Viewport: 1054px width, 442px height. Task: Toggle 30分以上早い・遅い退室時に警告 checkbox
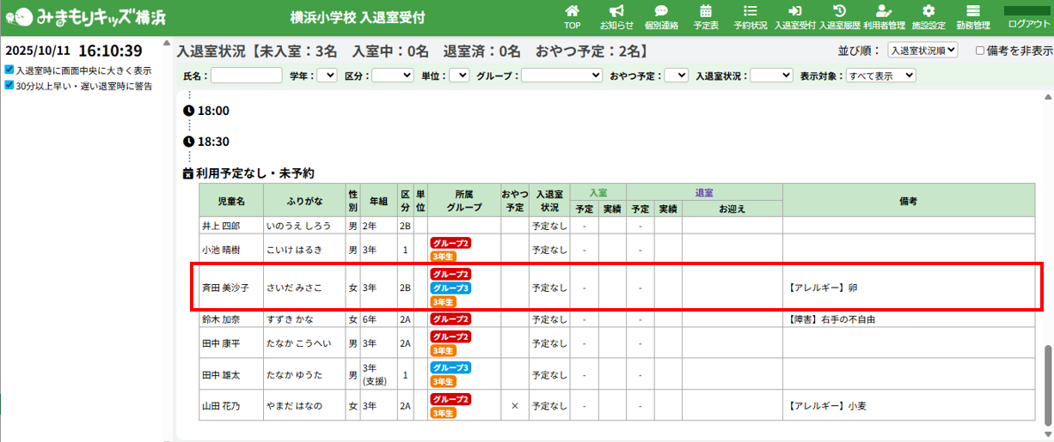tap(9, 86)
